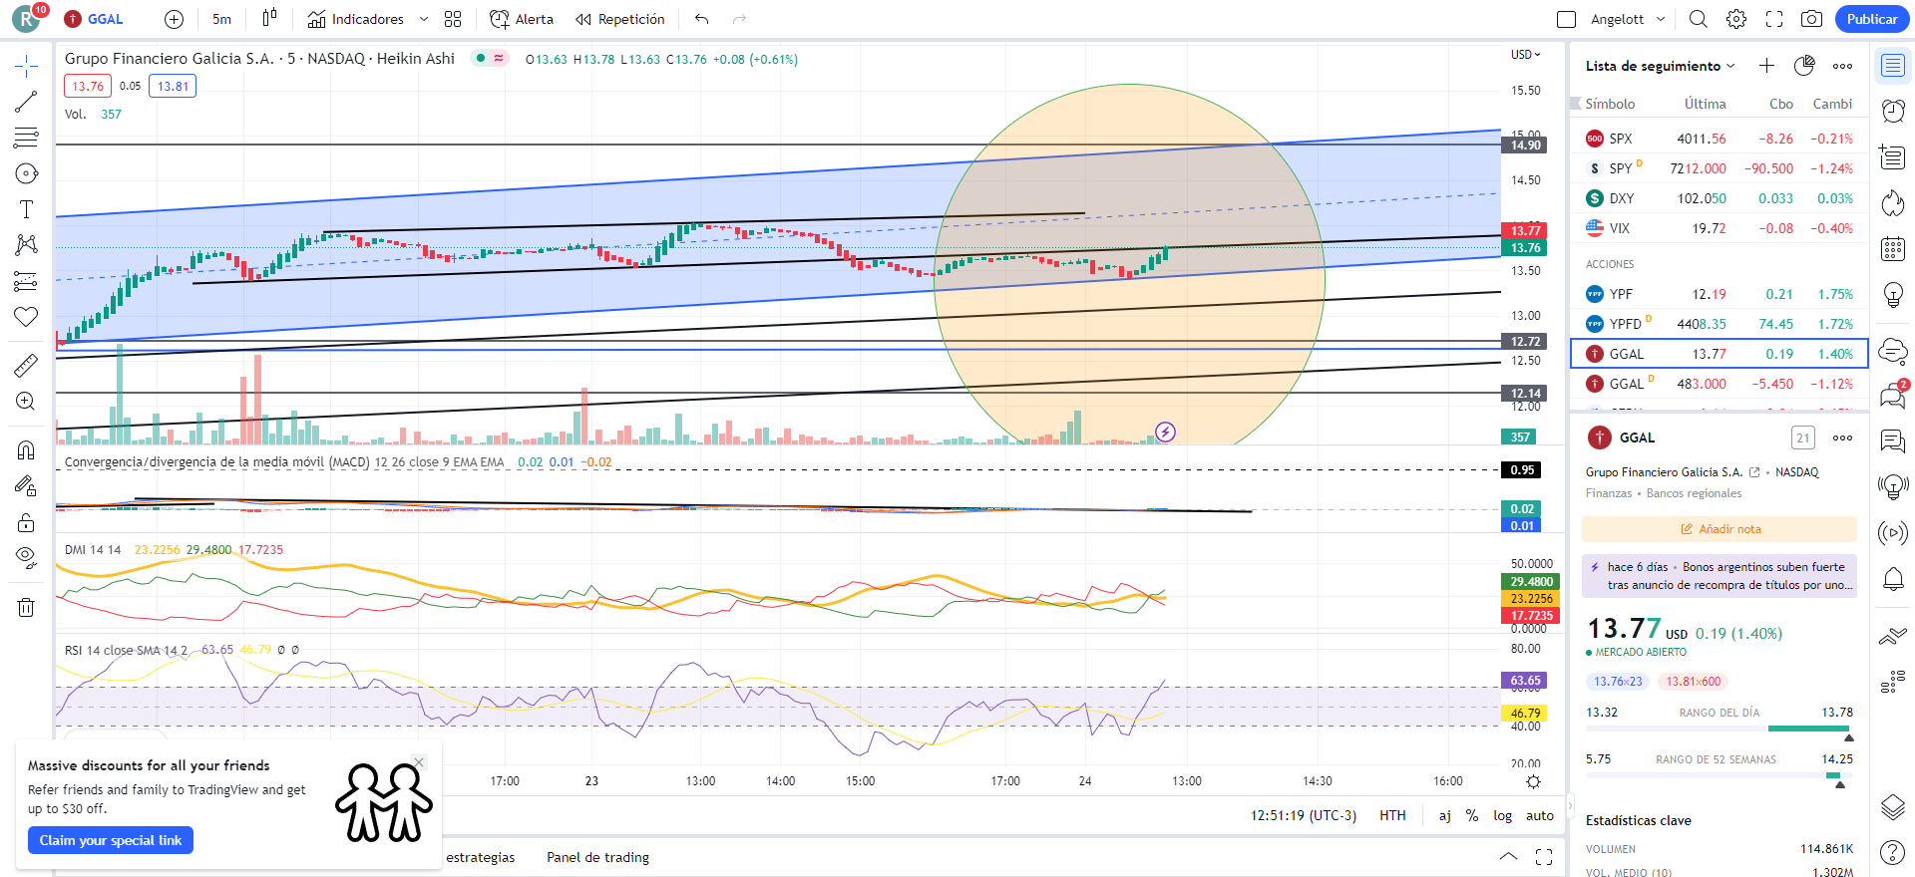Open the Panel de trading tab
The image size is (1915, 877).
coord(597,857)
